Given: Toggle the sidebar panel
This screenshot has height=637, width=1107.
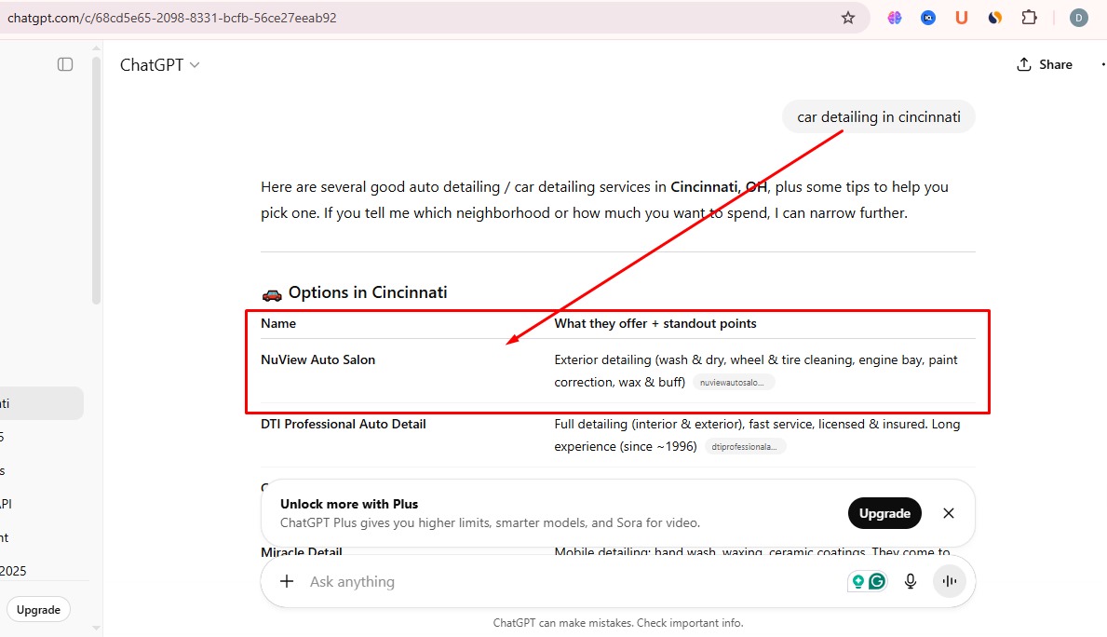Looking at the screenshot, I should [65, 64].
